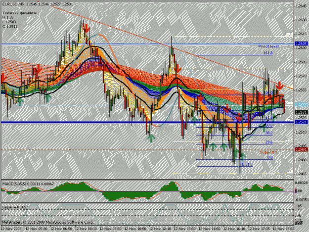Select the black 1.2531 current price tag

[301, 112]
